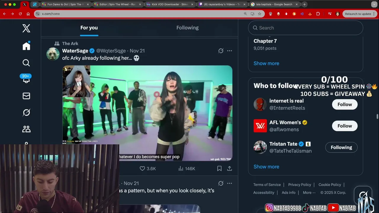Reload the page
Screen dimensions: 379x213
pyautogui.click(x=20, y=14)
